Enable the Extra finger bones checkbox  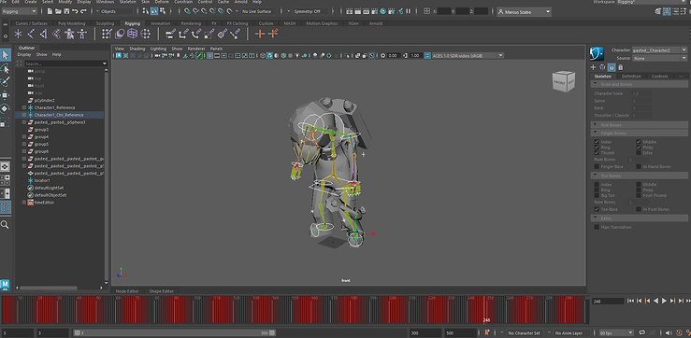639,153
